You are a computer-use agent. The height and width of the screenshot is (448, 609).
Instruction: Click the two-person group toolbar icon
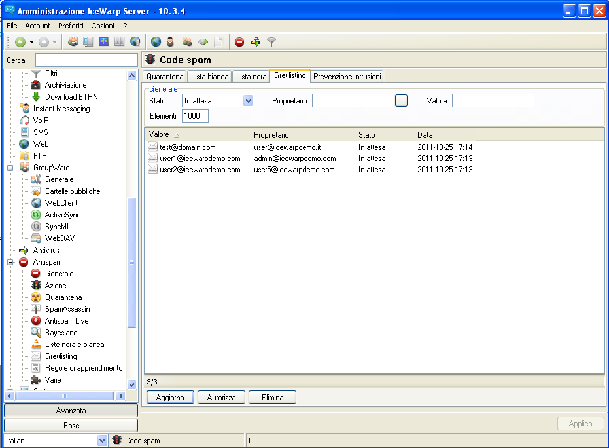(x=187, y=42)
